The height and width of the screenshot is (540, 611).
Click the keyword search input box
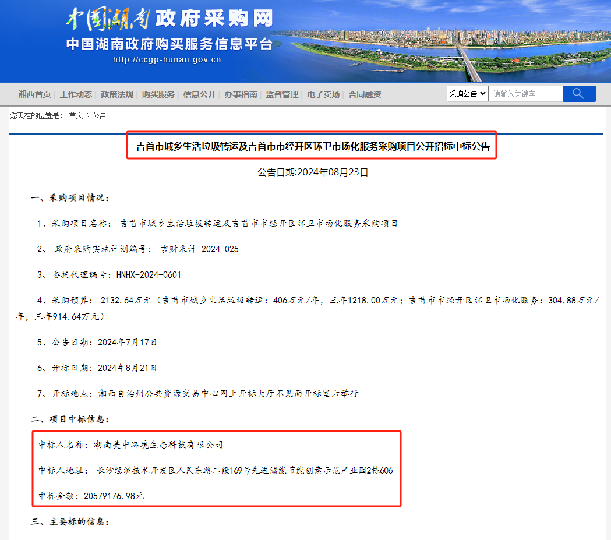click(525, 93)
